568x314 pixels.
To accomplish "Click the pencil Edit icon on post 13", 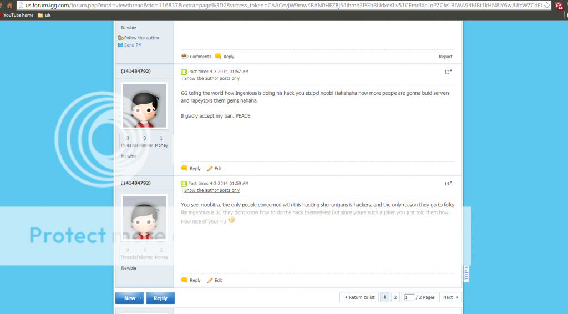I will pos(210,169).
